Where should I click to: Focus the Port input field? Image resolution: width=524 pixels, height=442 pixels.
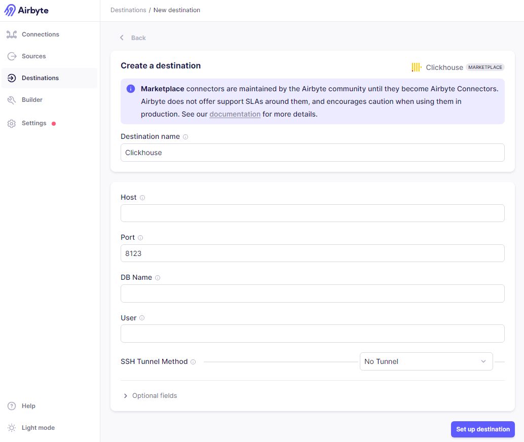[313, 253]
